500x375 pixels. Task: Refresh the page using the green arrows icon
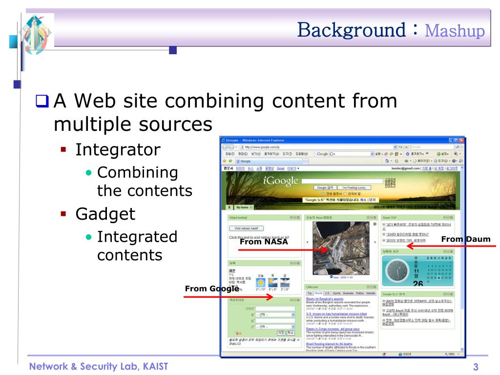[x=400, y=147]
